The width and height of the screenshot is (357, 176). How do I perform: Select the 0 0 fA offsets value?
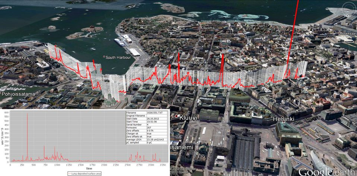pyautogui.click(x=150, y=131)
